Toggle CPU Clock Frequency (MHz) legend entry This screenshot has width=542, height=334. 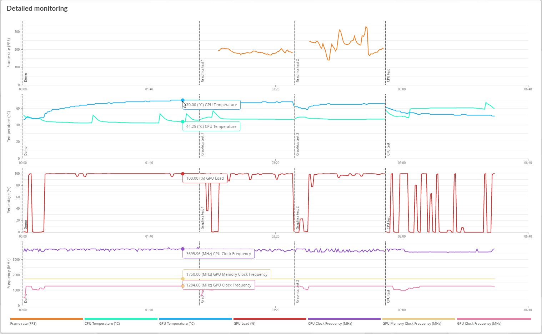pyautogui.click(x=330, y=323)
